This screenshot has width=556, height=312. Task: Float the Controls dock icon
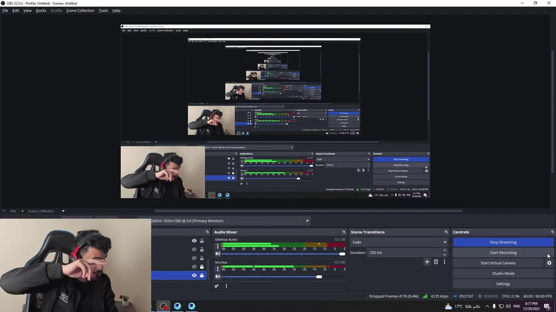point(553,232)
